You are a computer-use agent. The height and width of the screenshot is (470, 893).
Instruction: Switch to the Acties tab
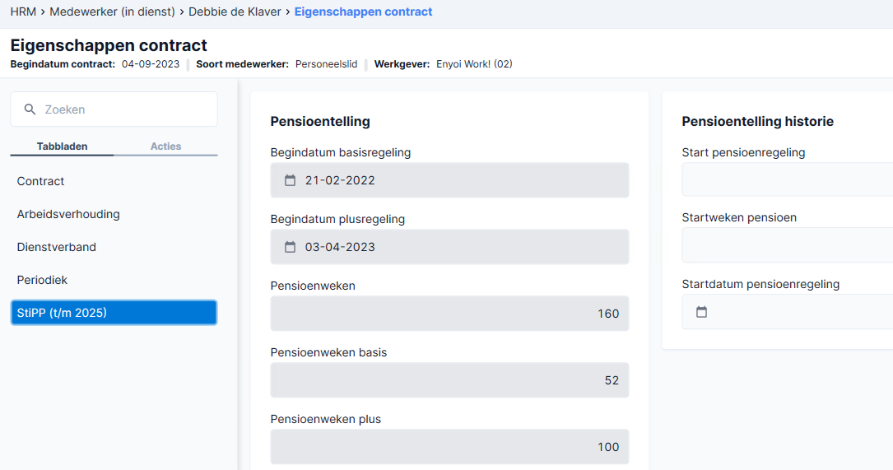(x=165, y=147)
